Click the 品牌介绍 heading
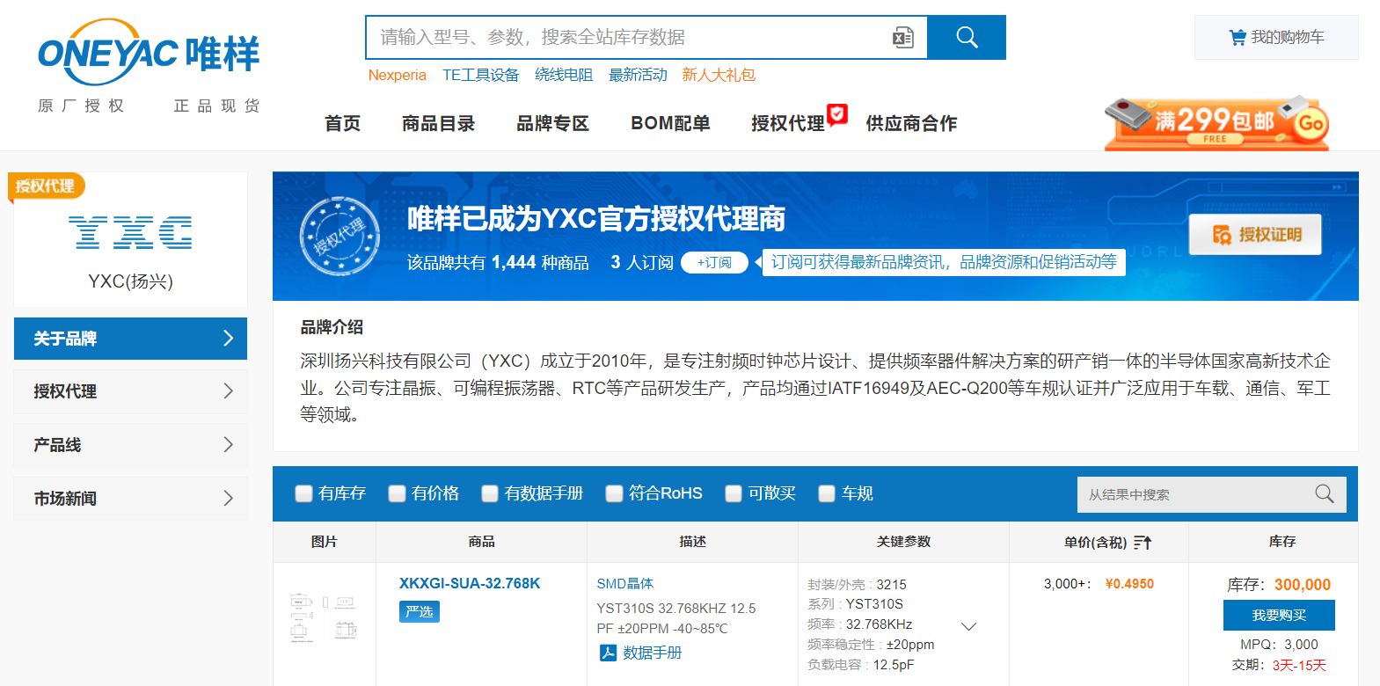This screenshot has width=1380, height=686. (x=332, y=327)
